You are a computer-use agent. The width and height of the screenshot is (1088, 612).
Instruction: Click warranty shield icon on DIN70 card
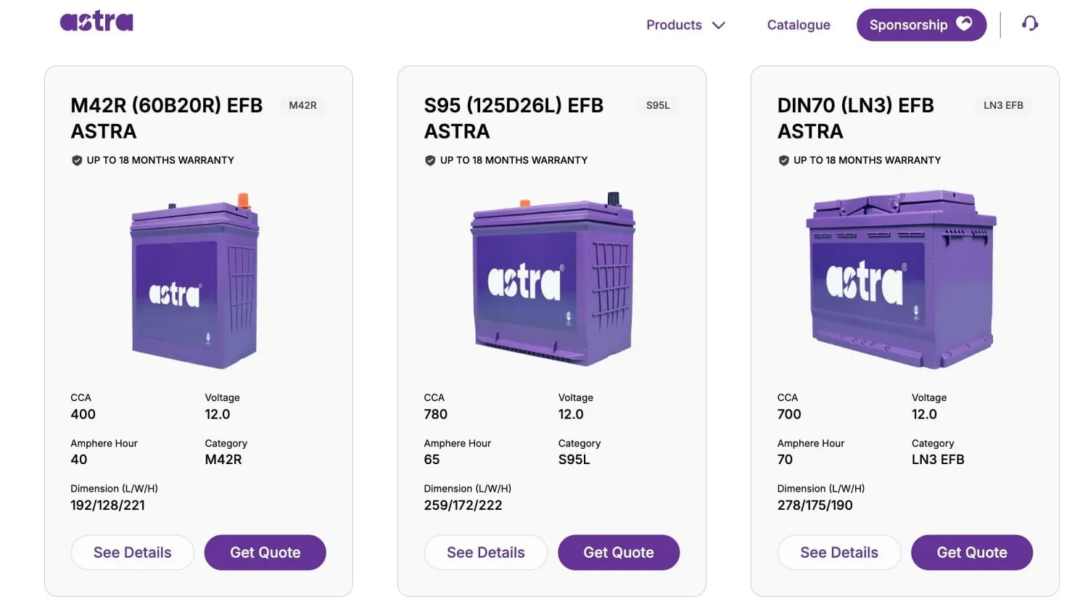point(783,160)
